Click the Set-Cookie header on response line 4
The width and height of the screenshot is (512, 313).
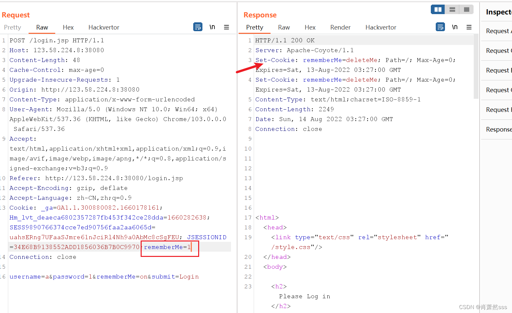pos(356,85)
